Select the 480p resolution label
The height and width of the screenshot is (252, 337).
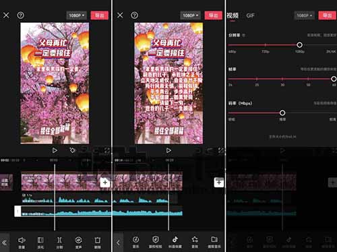(232, 52)
